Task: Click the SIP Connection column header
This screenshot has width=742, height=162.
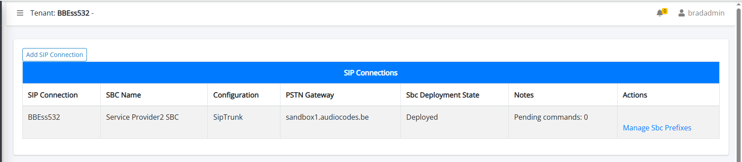Action: click(x=53, y=95)
